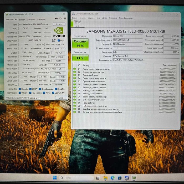184x184 pixels.
Task: Open the Файл menu
Action: coord(74,18)
